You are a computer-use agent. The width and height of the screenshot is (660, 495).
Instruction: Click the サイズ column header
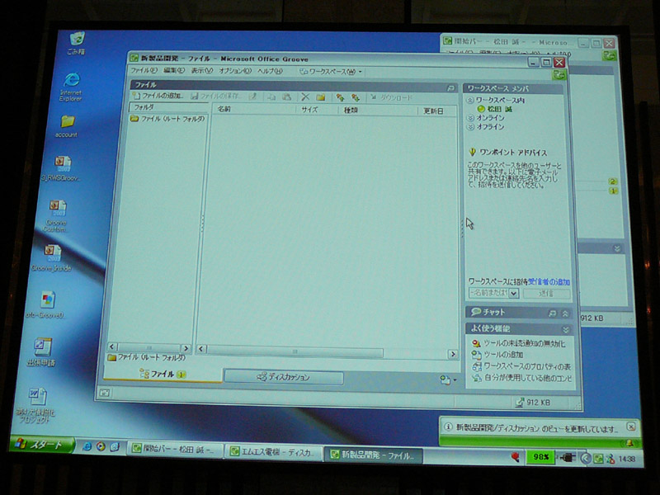pyautogui.click(x=318, y=110)
